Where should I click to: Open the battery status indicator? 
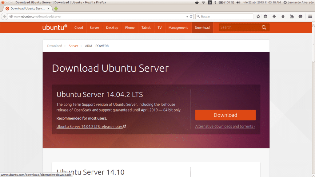pos(226,2)
